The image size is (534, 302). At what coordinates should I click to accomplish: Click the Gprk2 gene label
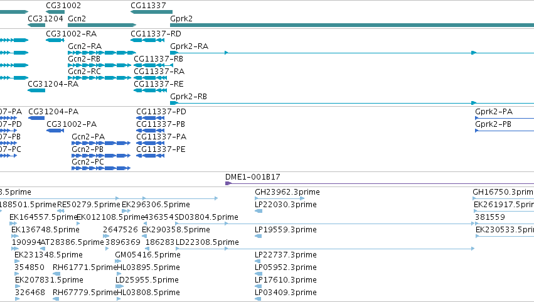(181, 18)
